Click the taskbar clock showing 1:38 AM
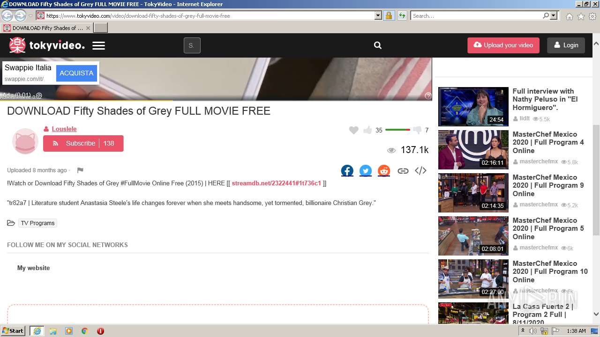The width and height of the screenshot is (600, 337). pos(576,331)
